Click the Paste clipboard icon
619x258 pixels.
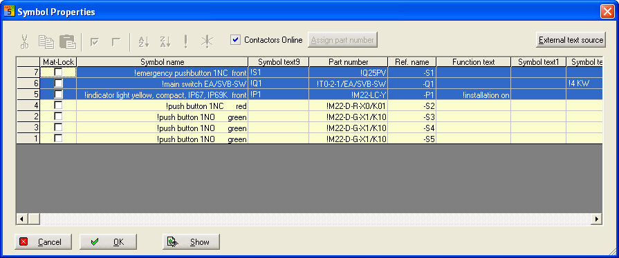pos(68,42)
